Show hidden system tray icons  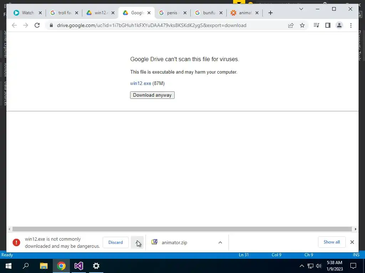click(x=302, y=266)
